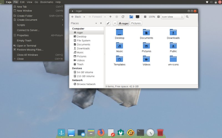222x138 pixels.
Task: Zoom in with the plus button
Action: click(158, 17)
